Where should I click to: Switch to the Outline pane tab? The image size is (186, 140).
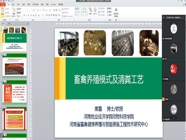click(9, 23)
